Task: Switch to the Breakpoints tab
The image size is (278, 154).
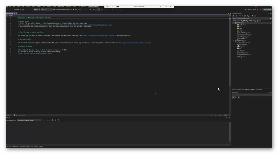Action: tap(15, 147)
